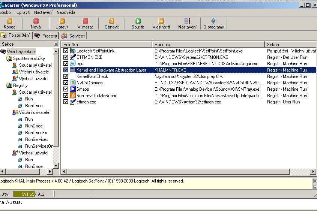317x211 pixels.
Task: Select Registry node in sections tree
Action: click(x=20, y=85)
